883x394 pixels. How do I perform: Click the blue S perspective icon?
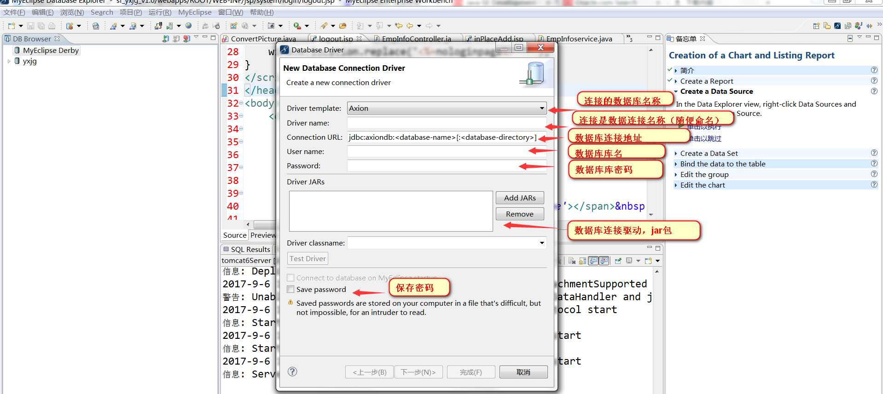click(x=837, y=26)
